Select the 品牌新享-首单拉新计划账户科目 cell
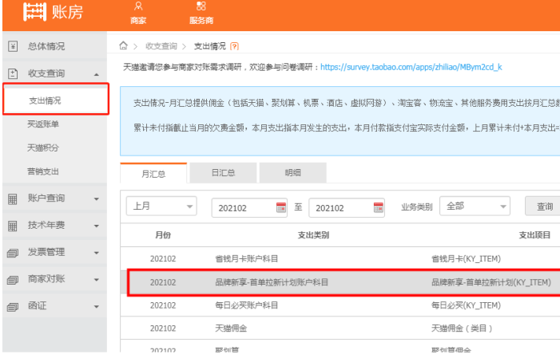 272,282
